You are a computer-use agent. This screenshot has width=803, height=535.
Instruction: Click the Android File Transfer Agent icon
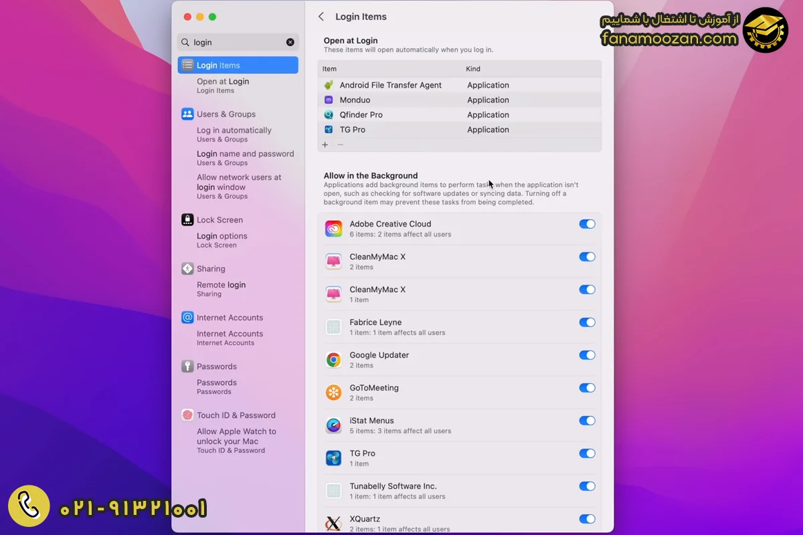click(329, 85)
